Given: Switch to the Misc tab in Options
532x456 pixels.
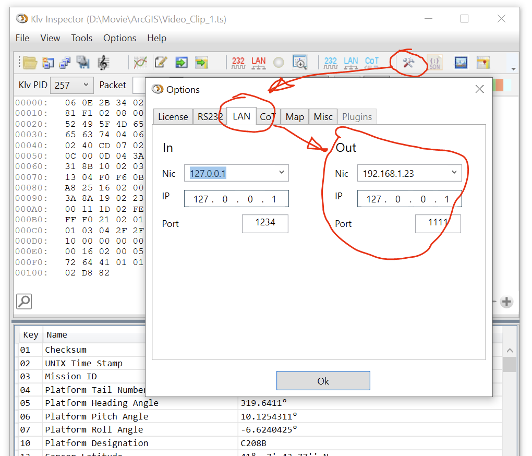Looking at the screenshot, I should (323, 116).
